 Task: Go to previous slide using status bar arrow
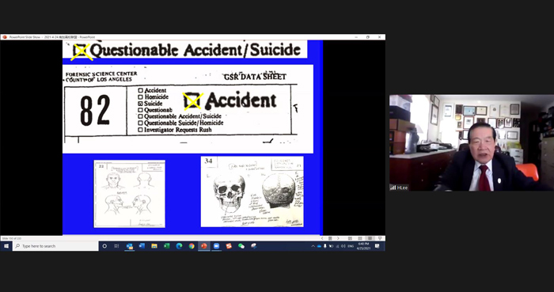click(322, 238)
